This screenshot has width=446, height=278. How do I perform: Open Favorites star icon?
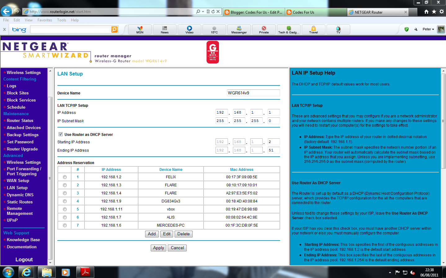point(434,11)
